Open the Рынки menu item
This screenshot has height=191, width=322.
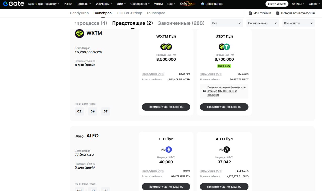click(x=68, y=4)
